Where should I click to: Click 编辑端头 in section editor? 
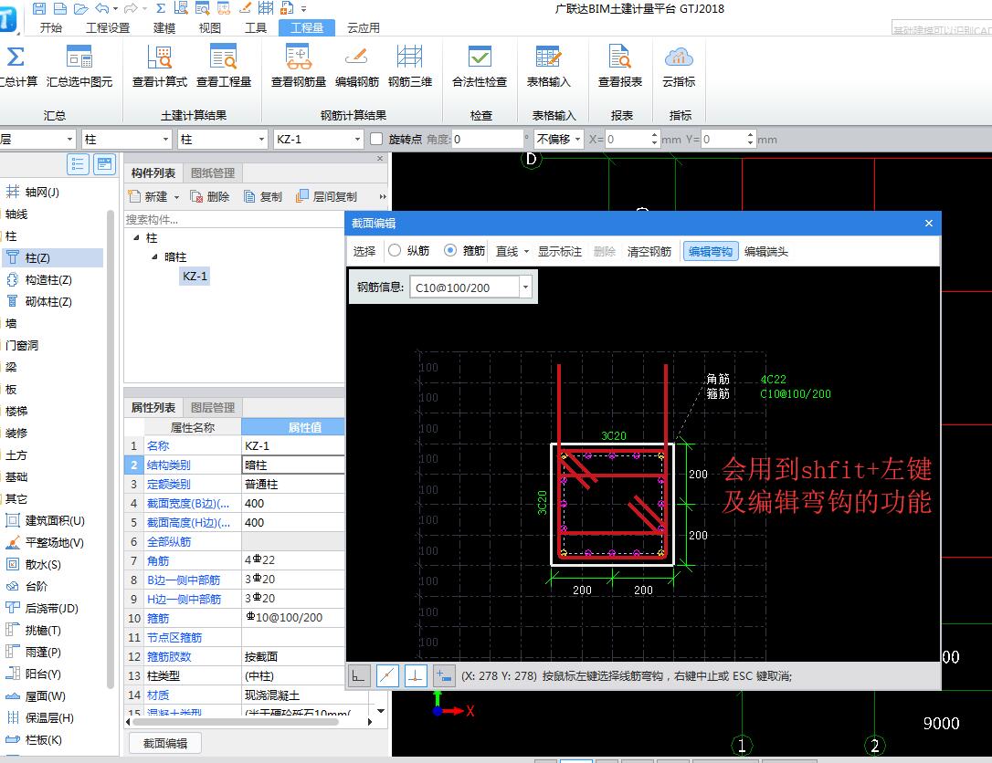click(x=766, y=252)
